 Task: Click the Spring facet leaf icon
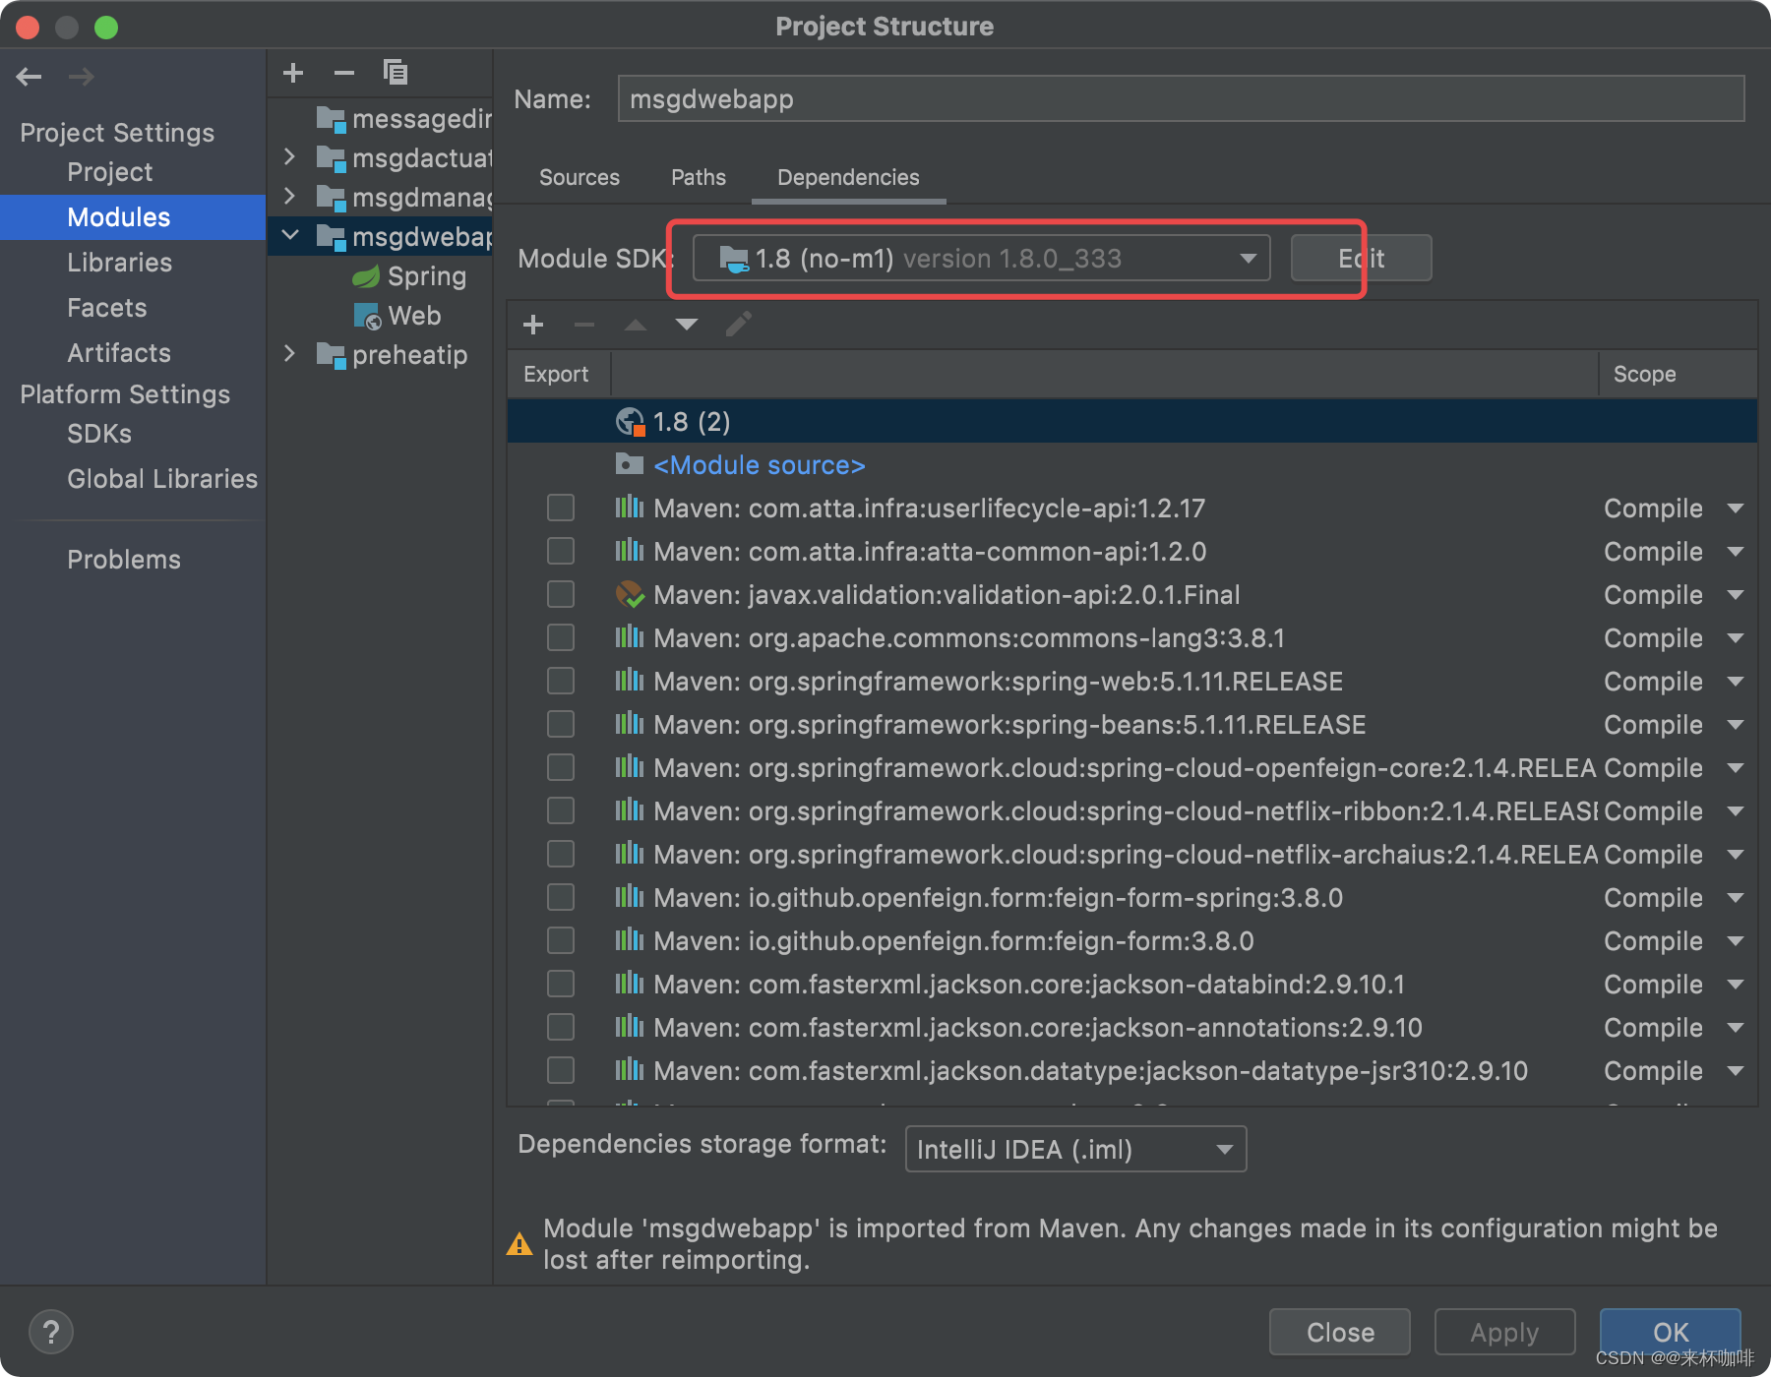[x=366, y=276]
